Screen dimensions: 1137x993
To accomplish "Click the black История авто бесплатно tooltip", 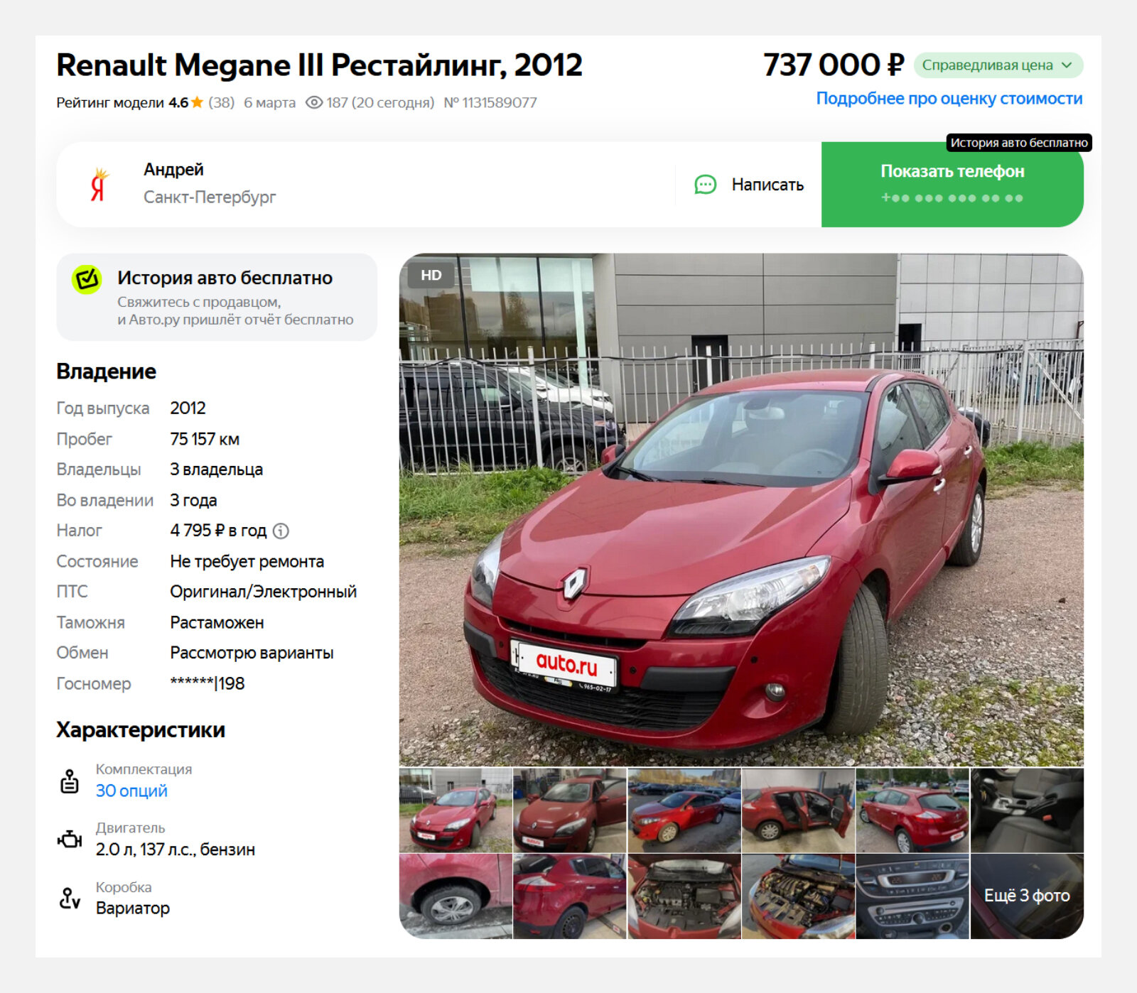I will (1019, 143).
